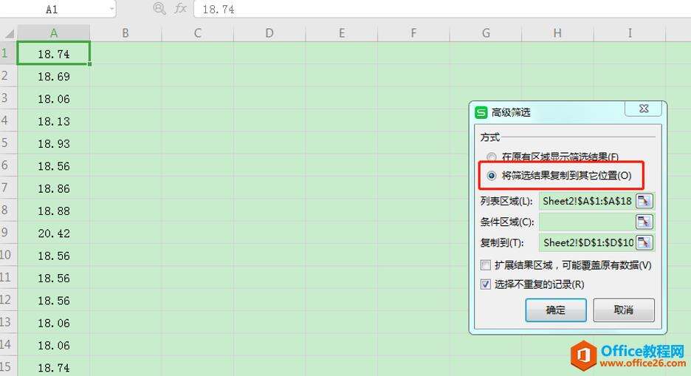Select the filter in original area radio
Image resolution: width=691 pixels, height=376 pixels.
[x=492, y=157]
